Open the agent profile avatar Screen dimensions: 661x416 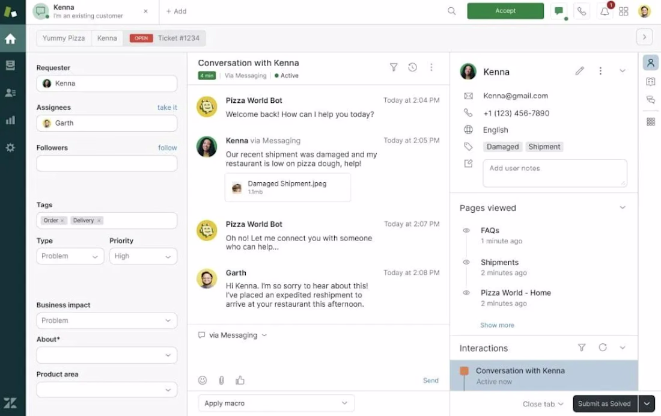644,11
